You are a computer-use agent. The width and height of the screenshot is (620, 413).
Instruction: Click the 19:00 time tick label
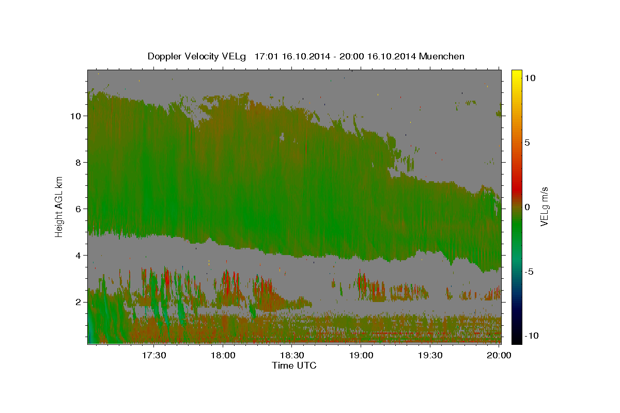[362, 355]
